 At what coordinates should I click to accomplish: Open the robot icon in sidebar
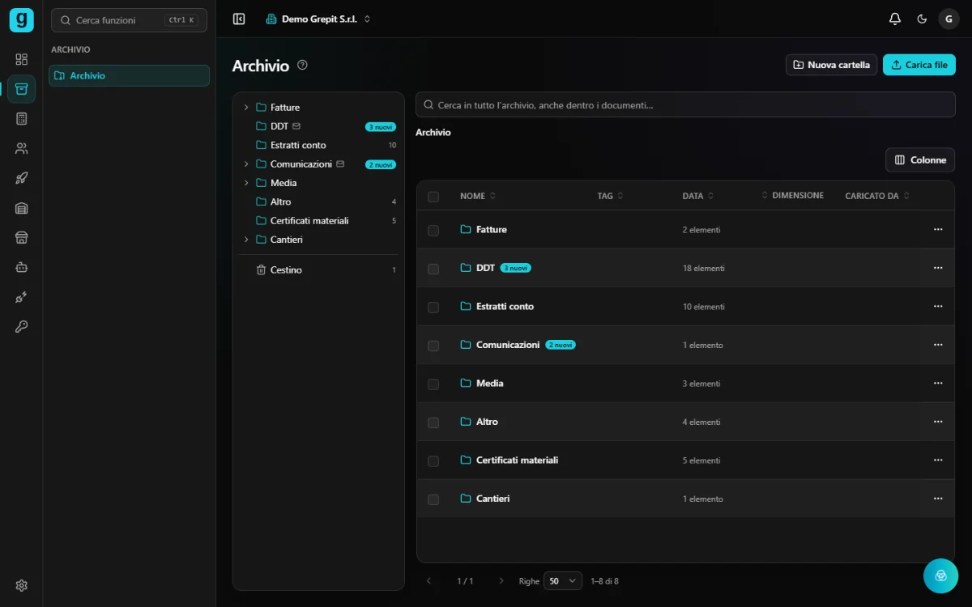tap(22, 267)
